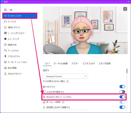The height and width of the screenshot is (113, 131).
Task: Click the 統計情報 bar chart icon
Action: coord(5,68)
